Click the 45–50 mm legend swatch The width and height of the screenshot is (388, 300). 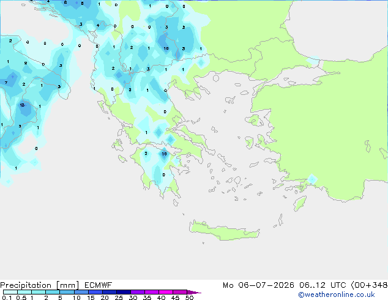180,292
